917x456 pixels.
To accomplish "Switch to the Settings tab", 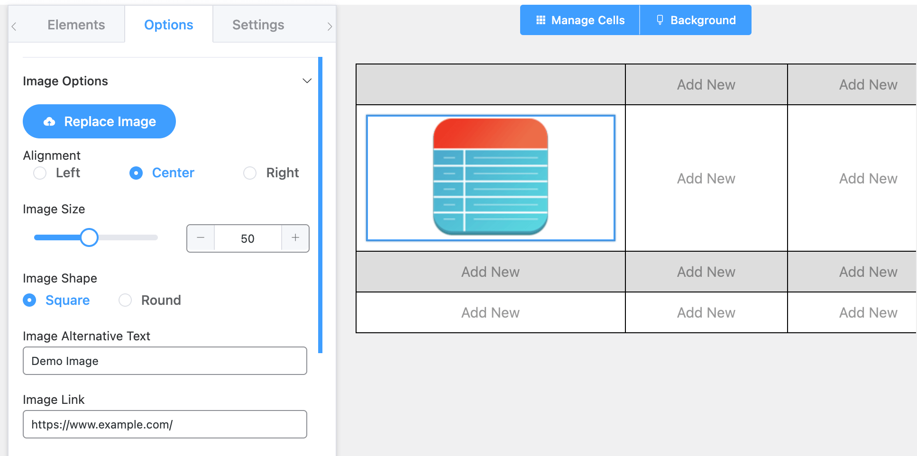I will (x=258, y=24).
